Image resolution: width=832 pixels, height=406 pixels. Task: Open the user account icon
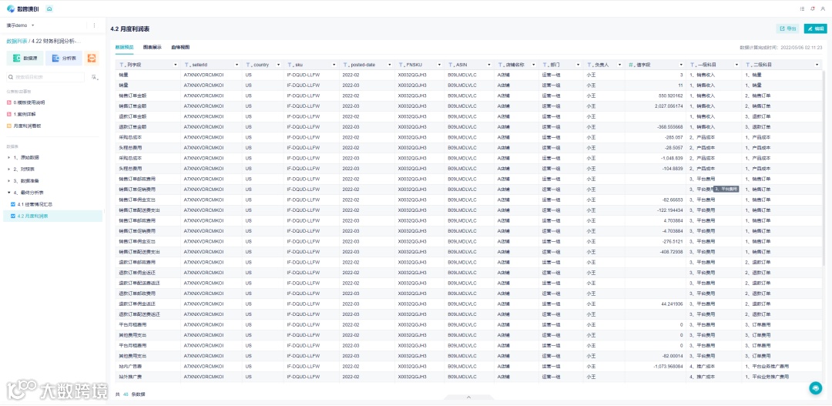pyautogui.click(x=823, y=8)
